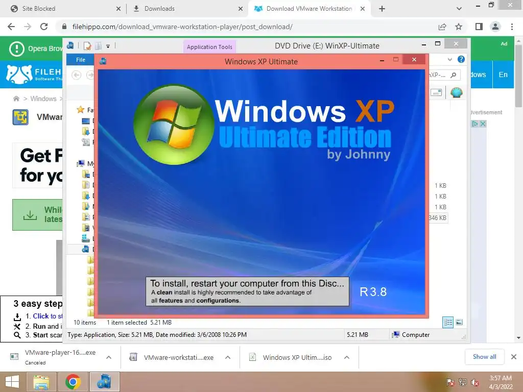The image size is (523, 392).
Task: Open the Windows XP Ultim....iso download
Action: tap(291, 357)
